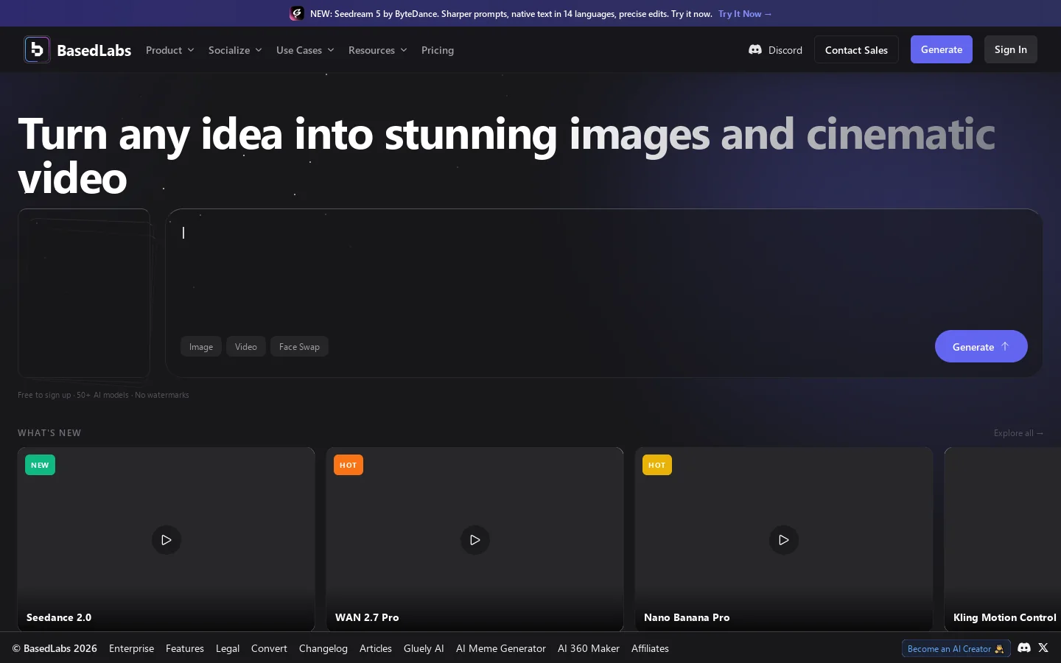Screen dimensions: 1061x663
Task: Open the Gluely AI footer link
Action: click(x=424, y=648)
